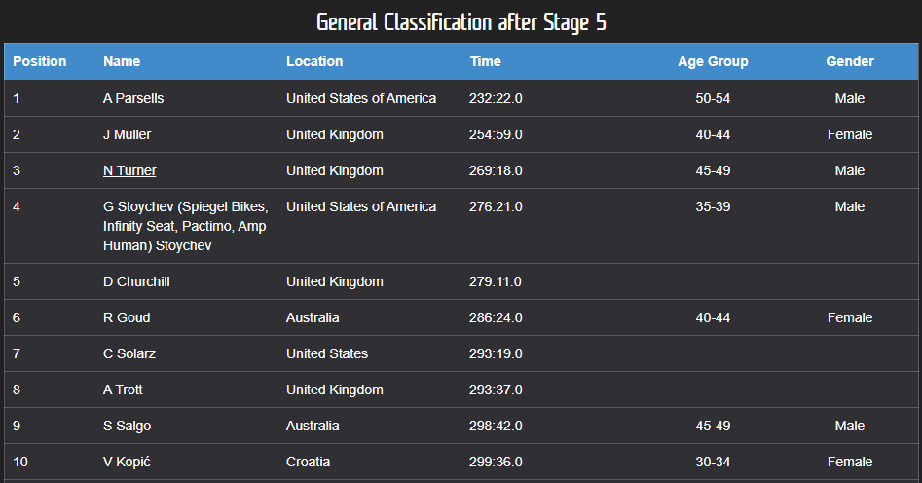Click V Kopić from Croatia
Screen dimensions: 922x483
[x=128, y=462]
